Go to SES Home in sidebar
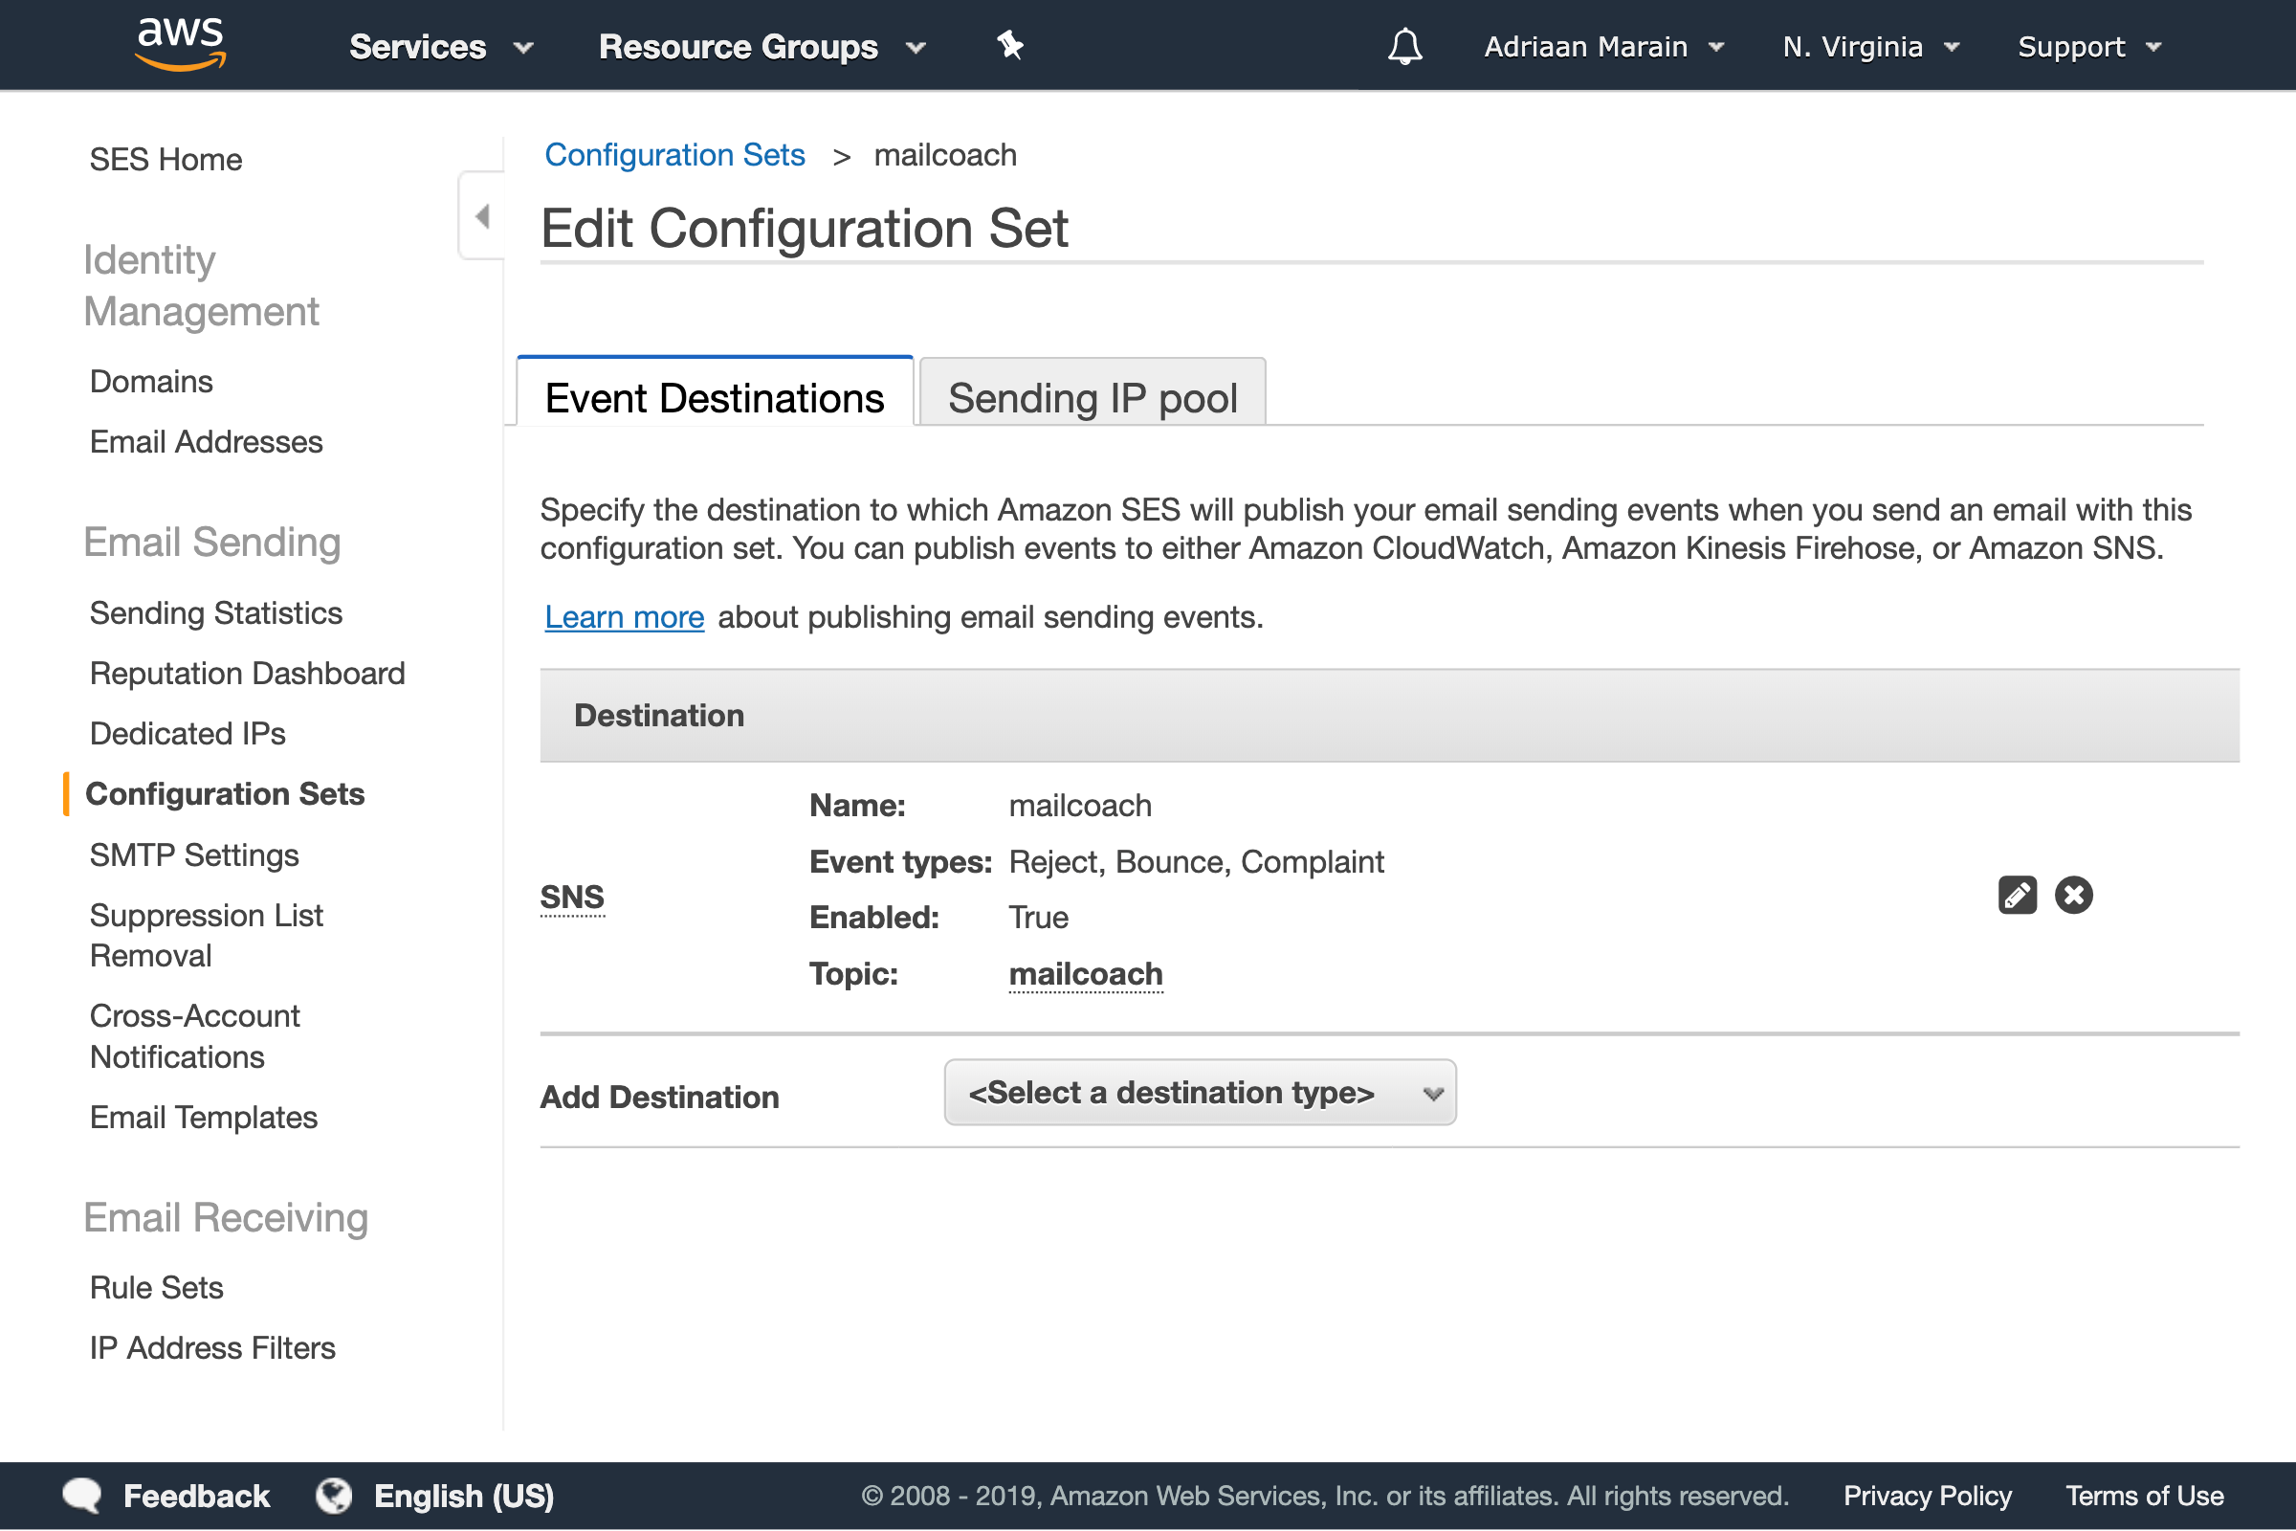Image resolution: width=2296 pixels, height=1531 pixels. (x=166, y=159)
